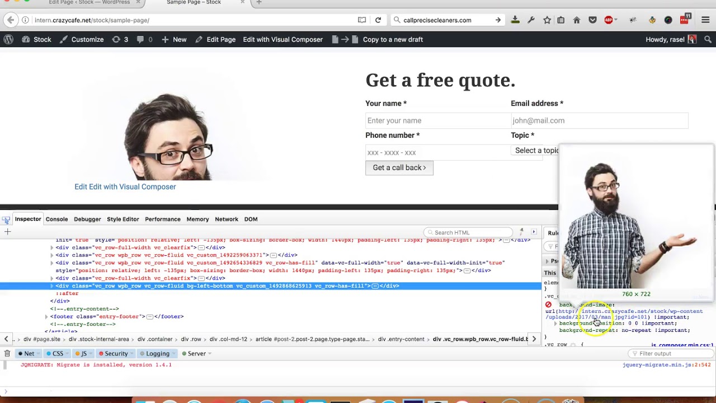Screen dimensions: 716x403
Task: Pick an element with inspector picker icon
Action: pyautogui.click(x=6, y=219)
